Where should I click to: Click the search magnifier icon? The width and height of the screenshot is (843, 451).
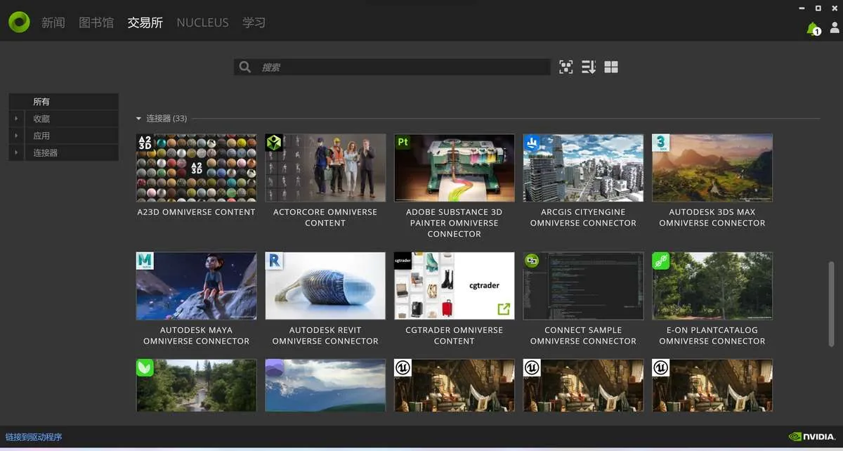click(x=245, y=67)
